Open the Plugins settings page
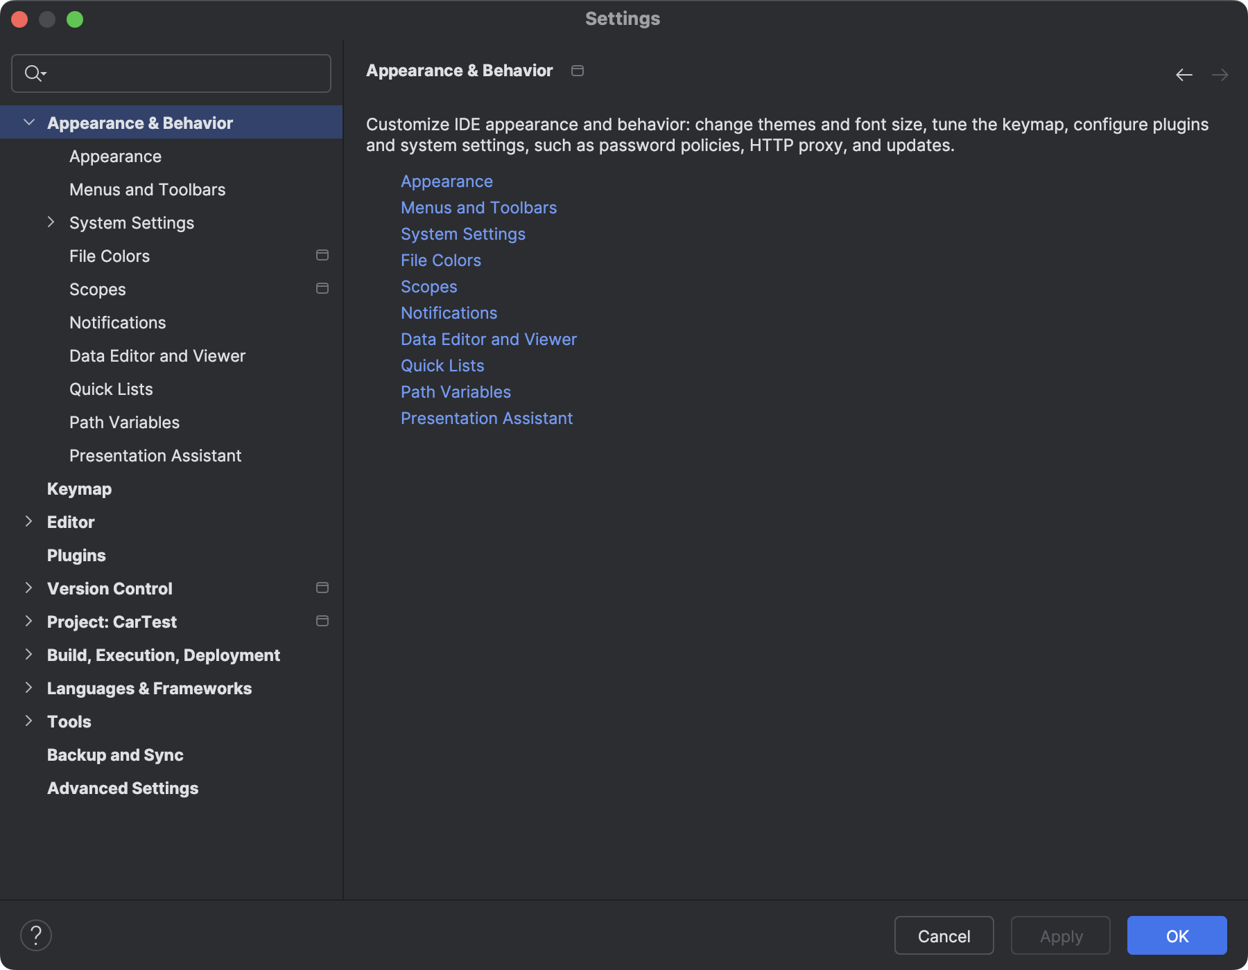Screen dimensions: 1248x970 click(x=76, y=555)
